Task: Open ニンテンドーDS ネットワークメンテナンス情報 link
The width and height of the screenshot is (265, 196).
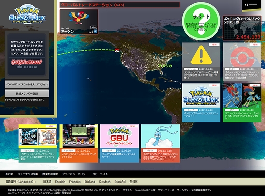Action: coord(40,193)
